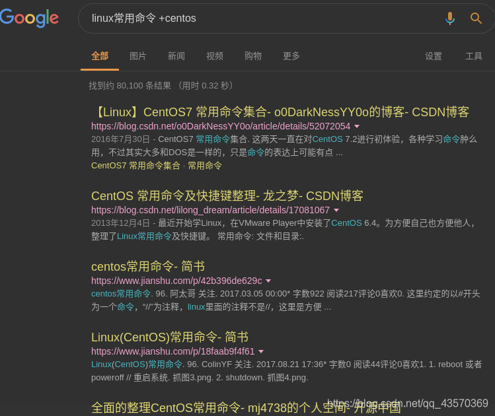Click the jianshu.com/p/42b396de629c URL

point(176,281)
